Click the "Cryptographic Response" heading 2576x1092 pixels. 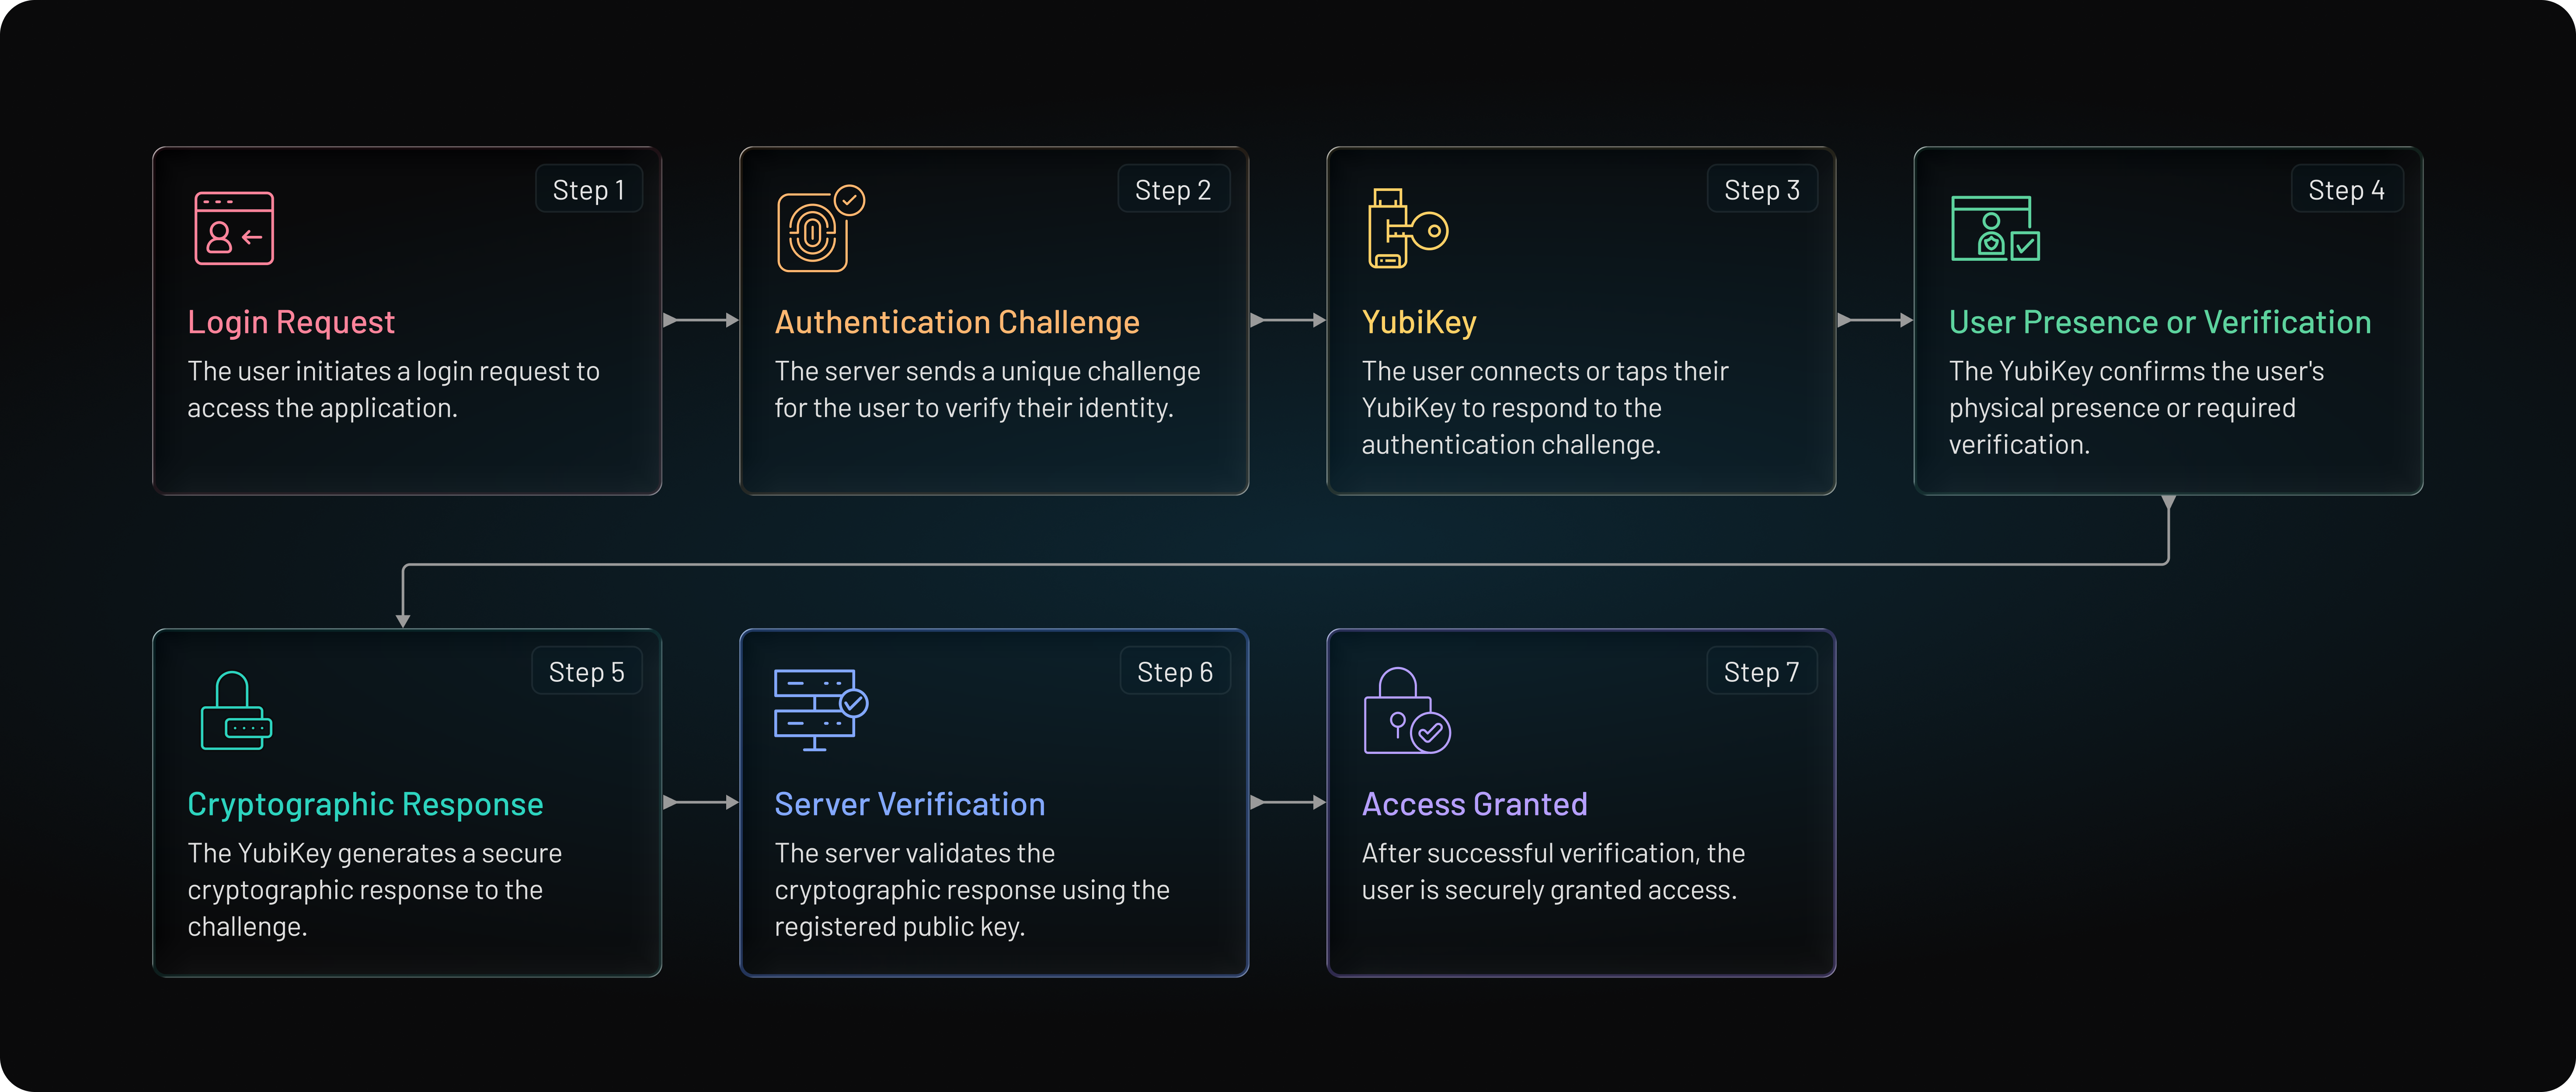click(365, 804)
